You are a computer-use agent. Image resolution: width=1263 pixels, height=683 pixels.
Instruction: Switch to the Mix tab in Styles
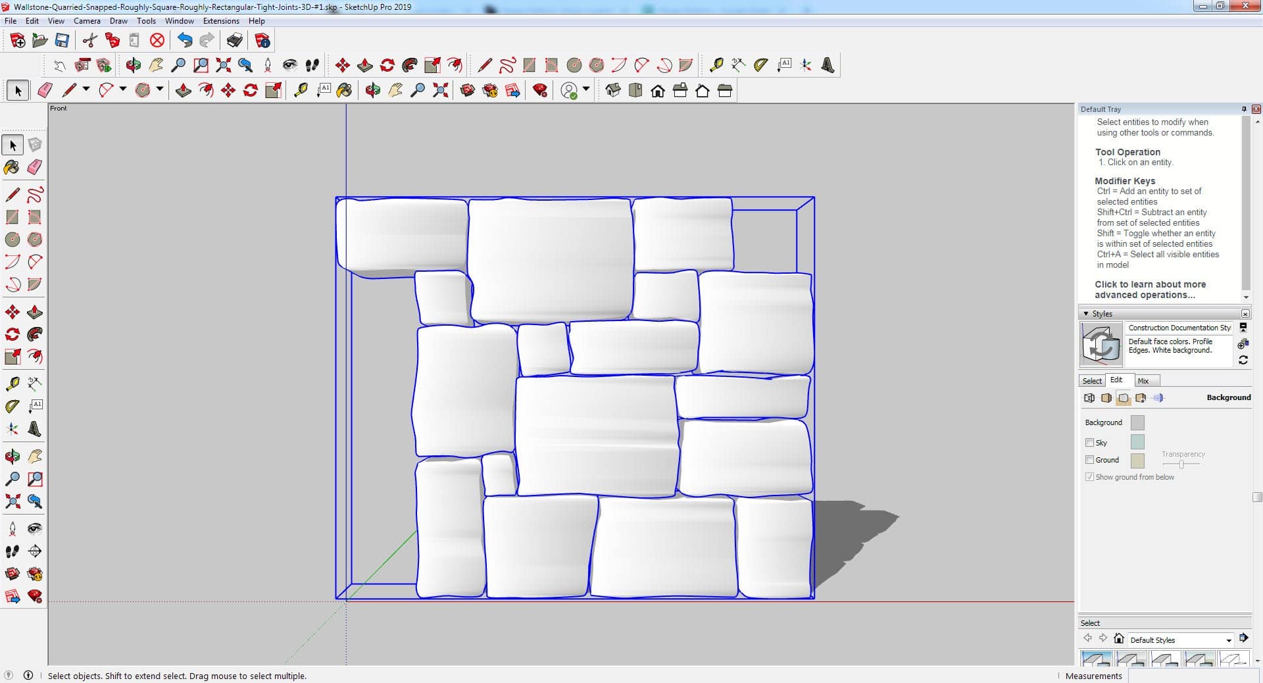pos(1143,381)
